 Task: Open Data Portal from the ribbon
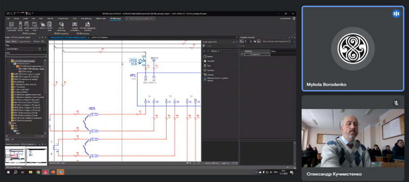21,27
